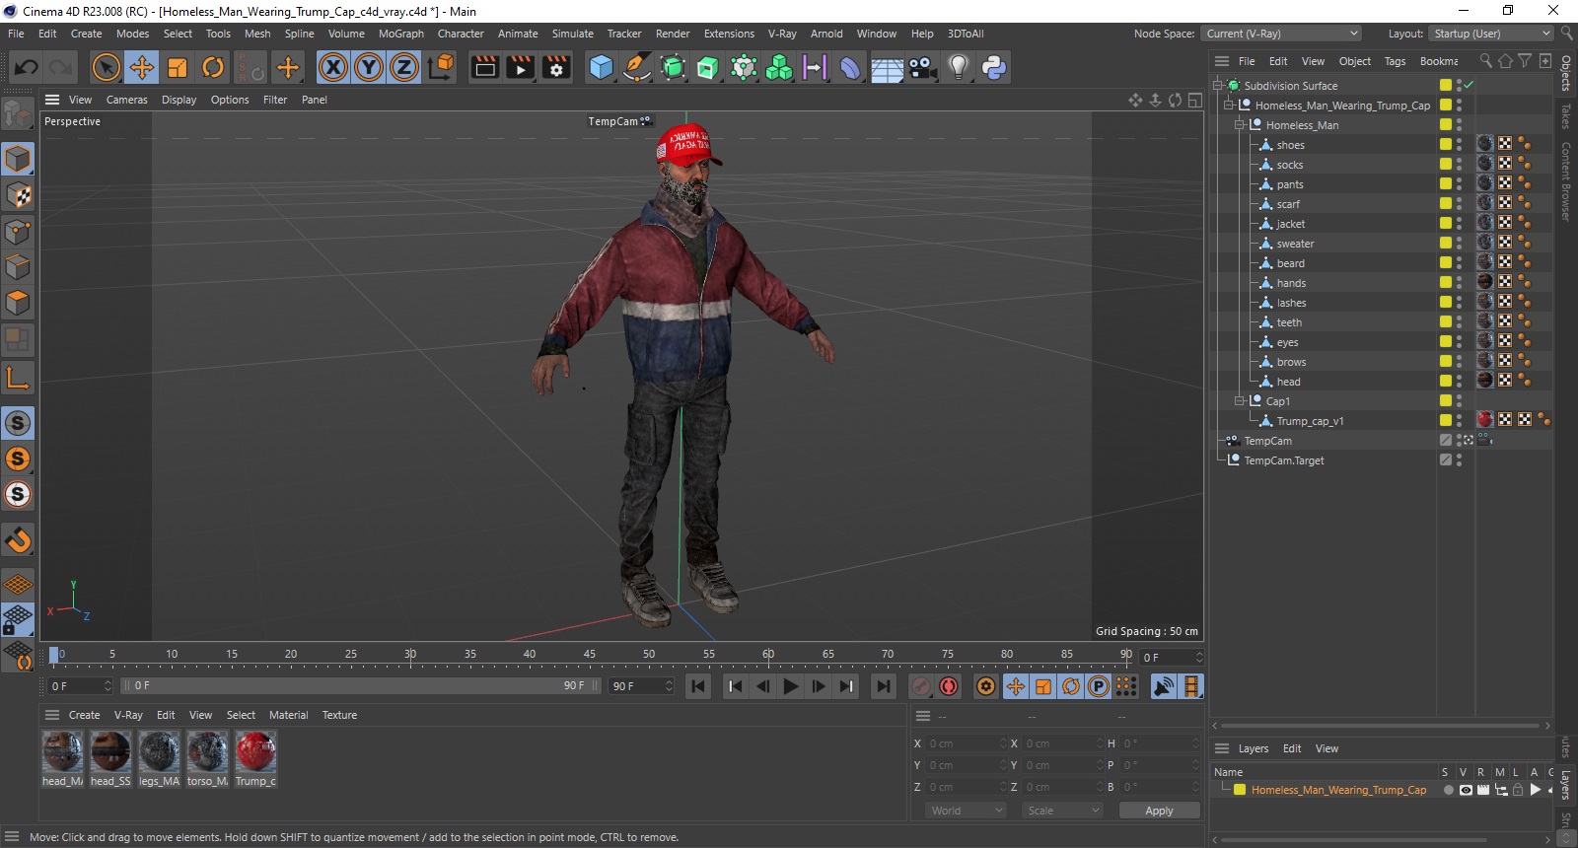Open the Spline Pen tool icon
1578x848 pixels.
coord(637,67)
